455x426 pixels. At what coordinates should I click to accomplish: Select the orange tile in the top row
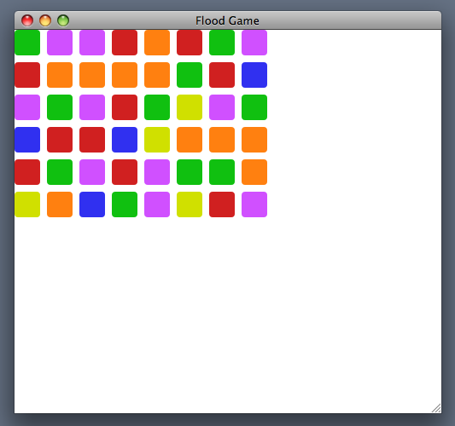(x=157, y=43)
